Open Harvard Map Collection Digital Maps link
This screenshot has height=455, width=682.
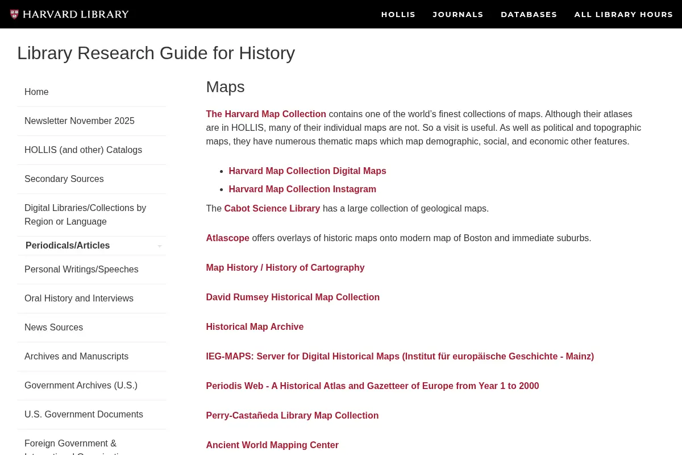click(x=307, y=171)
